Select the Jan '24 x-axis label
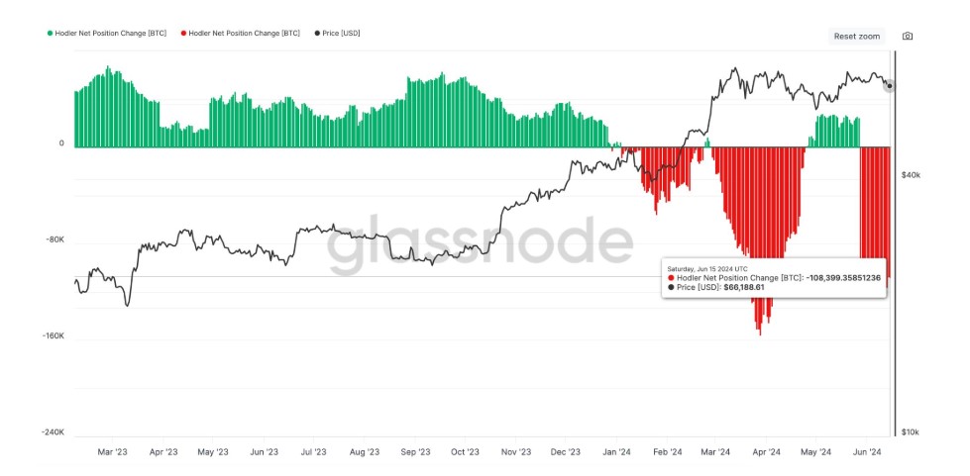The width and height of the screenshot is (970, 476). coord(616,452)
